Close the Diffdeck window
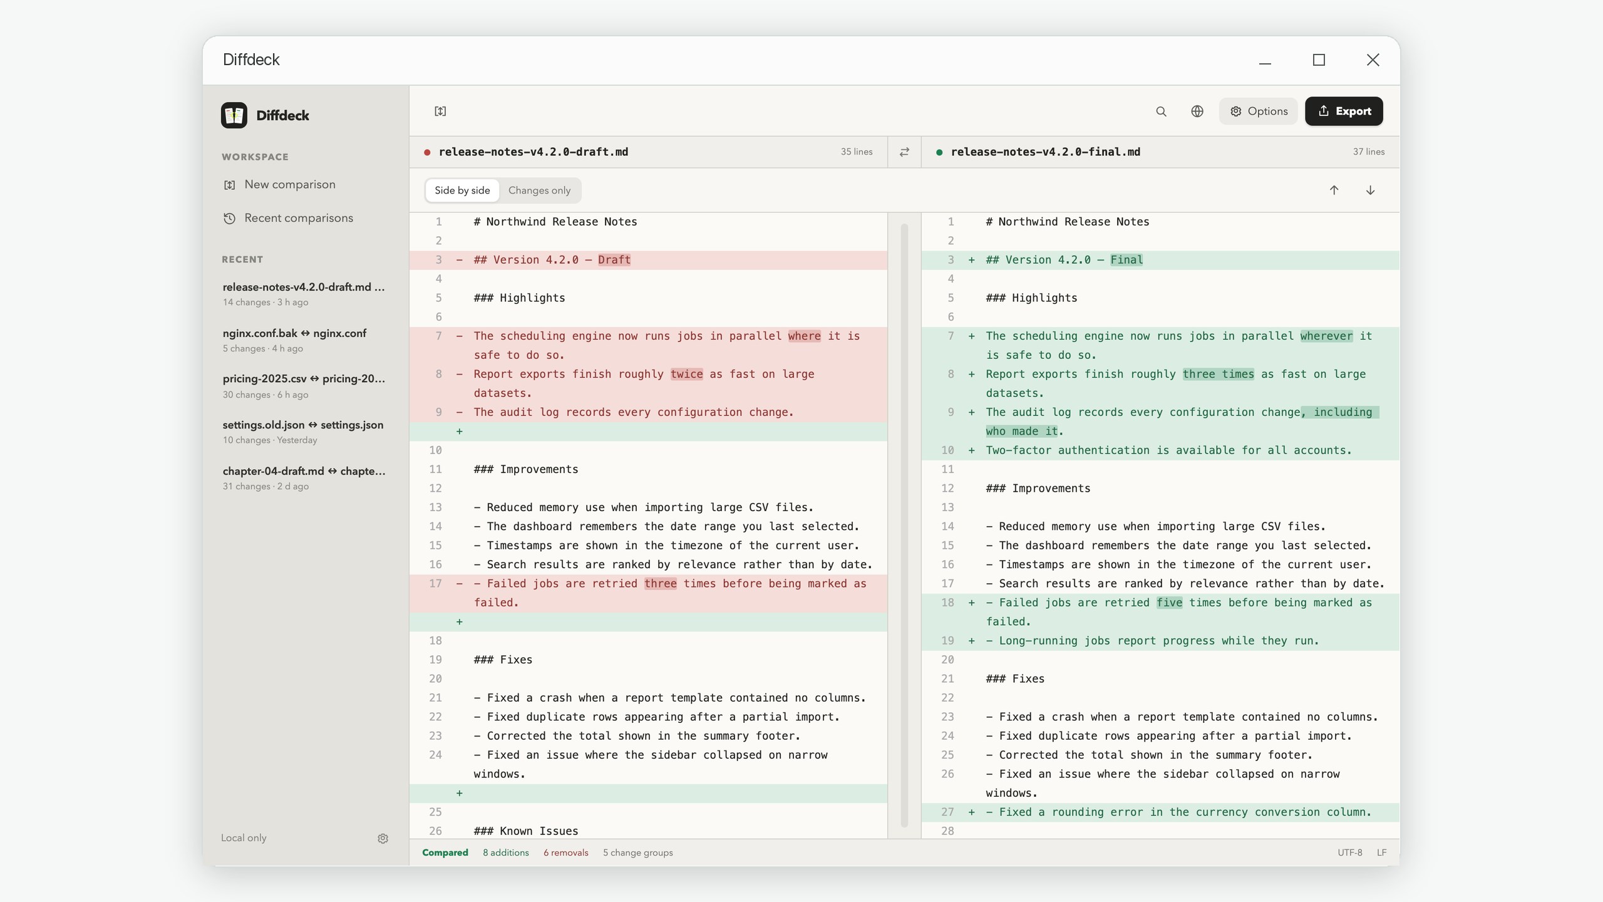1603x902 pixels. pyautogui.click(x=1373, y=60)
